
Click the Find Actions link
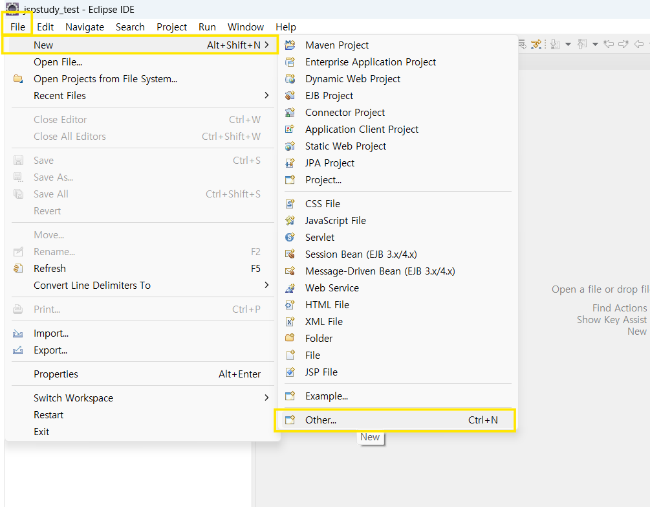tap(620, 308)
